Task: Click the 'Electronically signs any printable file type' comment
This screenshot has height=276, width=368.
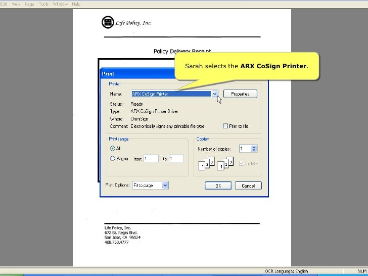Action: 167,126
